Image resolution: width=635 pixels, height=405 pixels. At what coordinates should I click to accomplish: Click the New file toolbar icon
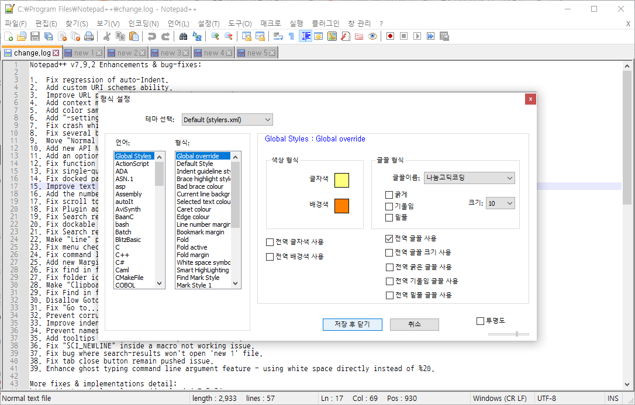[9, 36]
